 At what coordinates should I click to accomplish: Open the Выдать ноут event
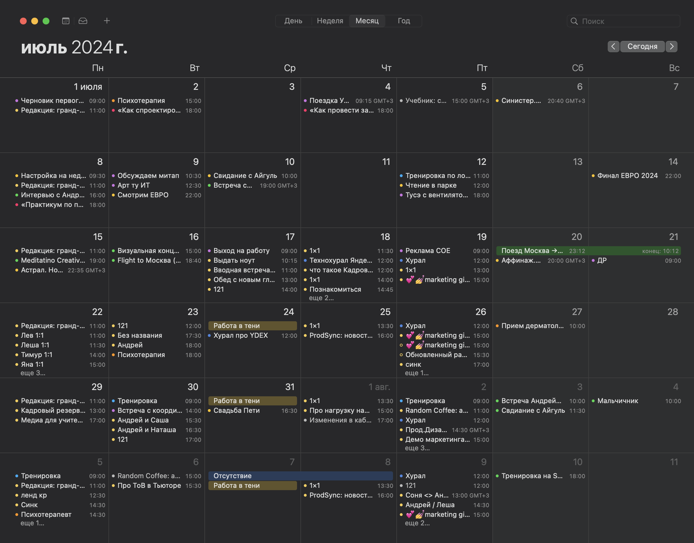pyautogui.click(x=253, y=261)
